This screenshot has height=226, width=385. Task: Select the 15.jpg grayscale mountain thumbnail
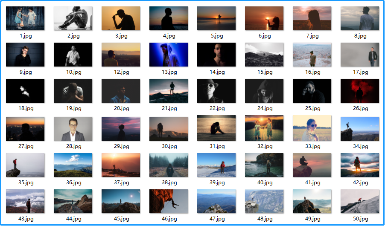pyautogui.click(x=264, y=55)
